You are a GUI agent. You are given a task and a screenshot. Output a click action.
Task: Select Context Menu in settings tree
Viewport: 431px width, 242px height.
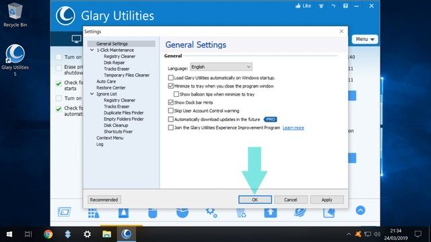click(110, 138)
